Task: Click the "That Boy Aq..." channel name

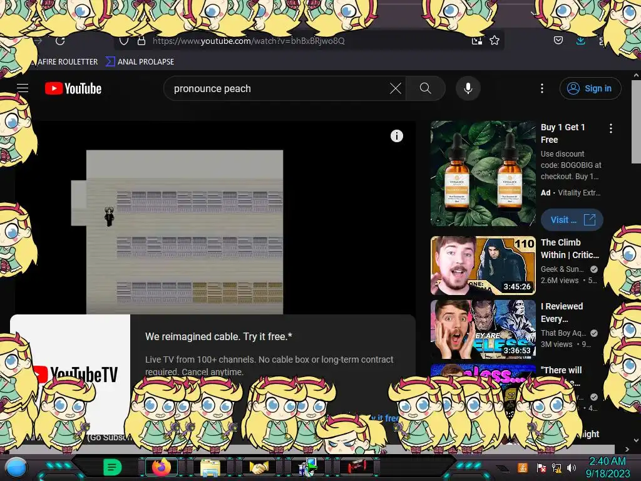Action: (563, 333)
